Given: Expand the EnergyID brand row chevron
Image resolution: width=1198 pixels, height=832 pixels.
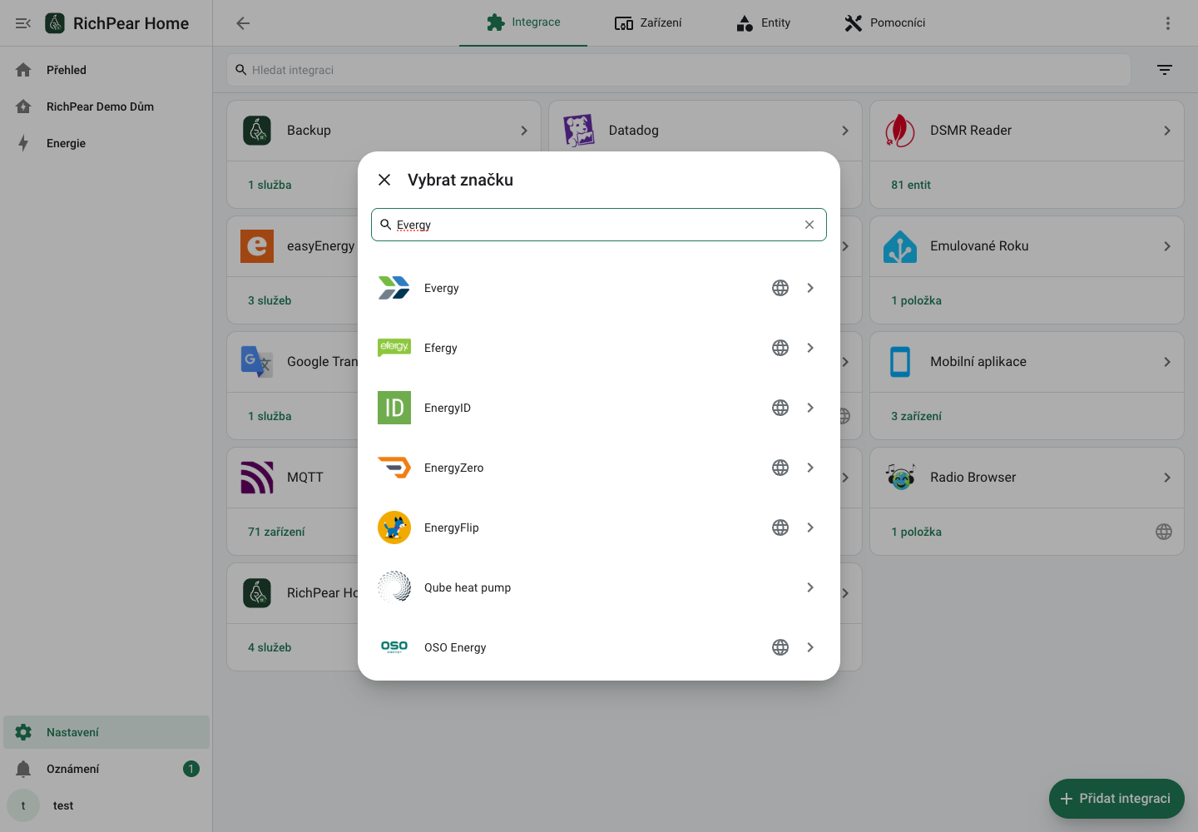Looking at the screenshot, I should click(810, 408).
